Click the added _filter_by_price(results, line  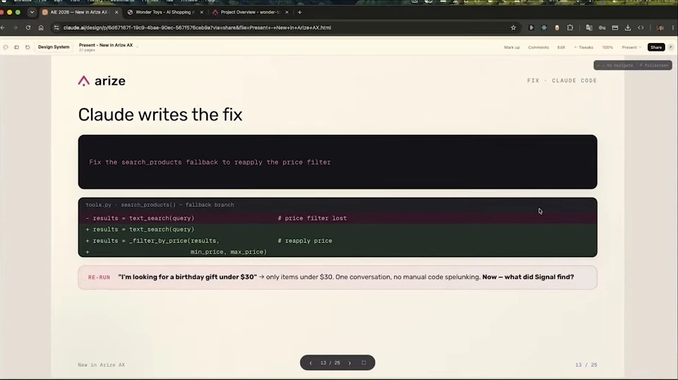pyautogui.click(x=338, y=241)
